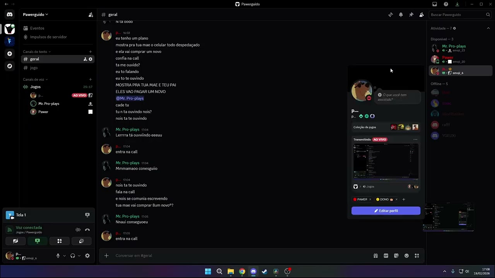Open noise suppression waveform icon
Screen dimensions: 495x278
pos(78,230)
